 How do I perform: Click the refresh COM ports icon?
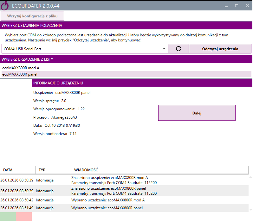point(178,49)
